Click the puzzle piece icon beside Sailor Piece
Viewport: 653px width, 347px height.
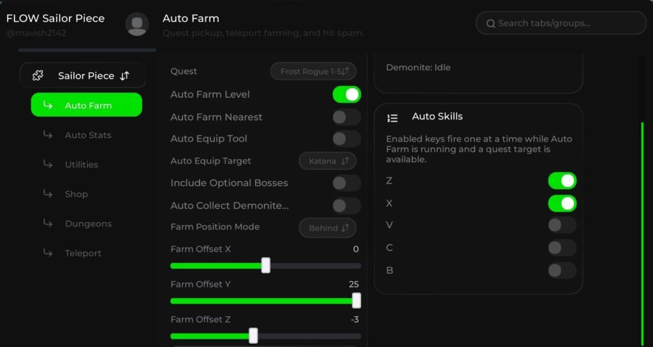[x=38, y=75]
